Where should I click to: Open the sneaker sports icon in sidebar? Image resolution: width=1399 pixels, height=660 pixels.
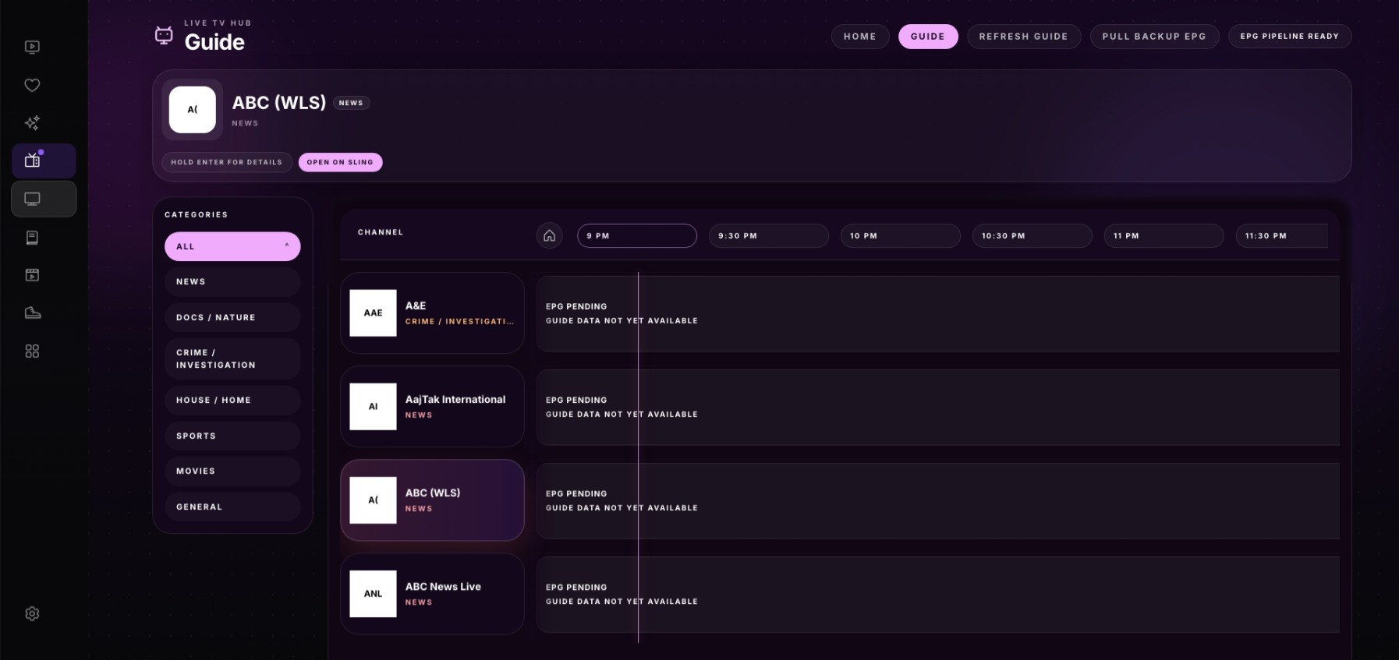click(x=32, y=313)
